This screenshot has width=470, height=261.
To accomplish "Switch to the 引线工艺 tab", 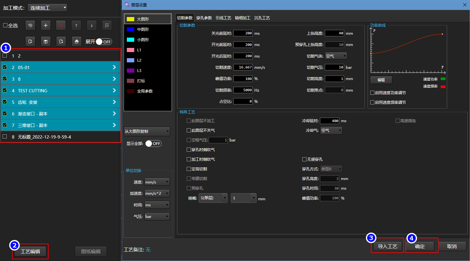I will pyautogui.click(x=223, y=18).
